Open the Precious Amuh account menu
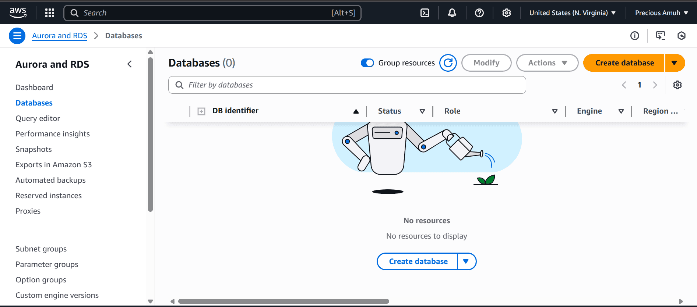Viewport: 697px width, 307px height. pos(662,13)
